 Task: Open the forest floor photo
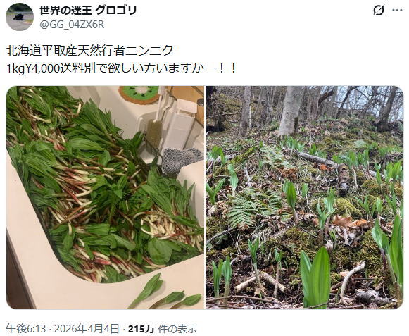(304, 197)
